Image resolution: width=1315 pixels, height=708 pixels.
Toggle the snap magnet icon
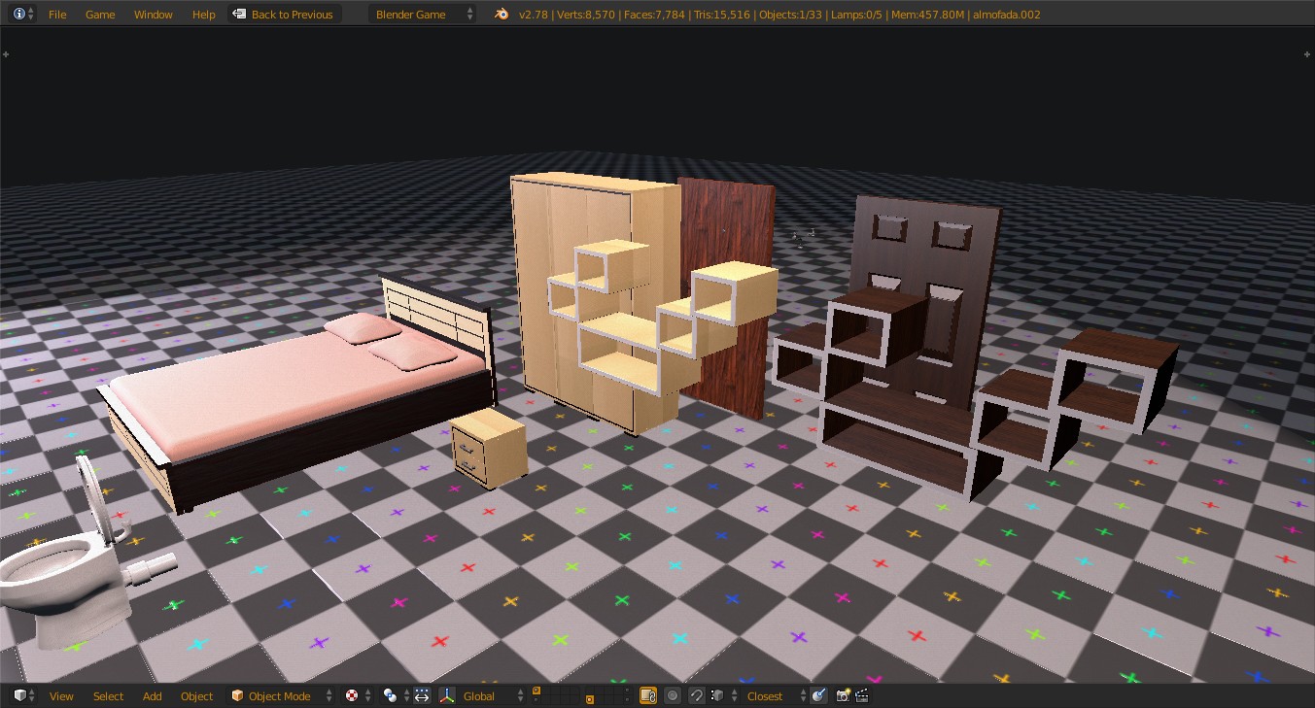697,695
